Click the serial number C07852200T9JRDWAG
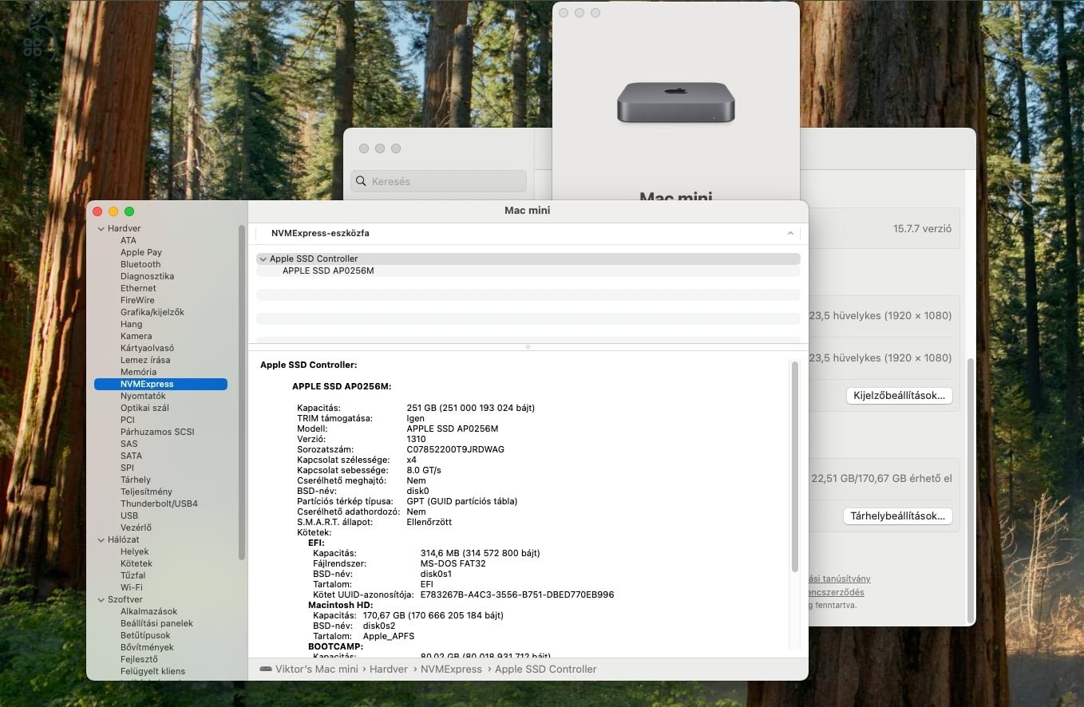 pos(455,449)
